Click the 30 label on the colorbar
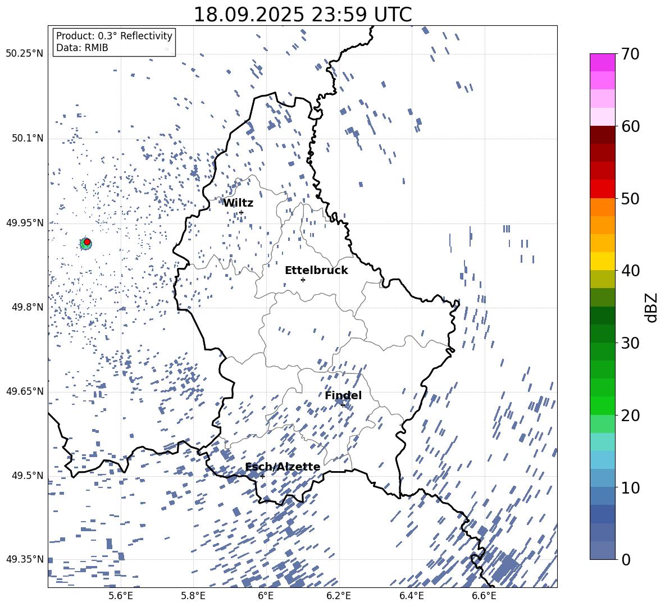This screenshot has width=665, height=607. pos(630,343)
